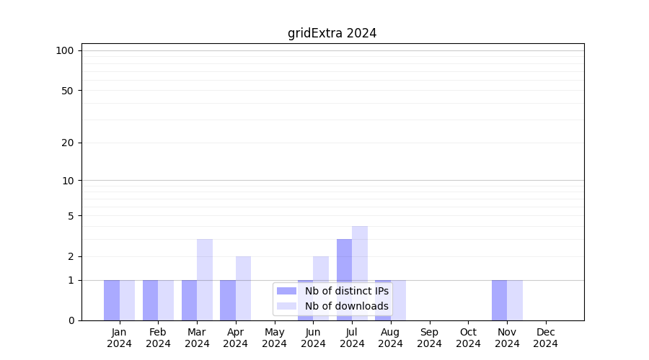Click the April downloads bar
The width and height of the screenshot is (649, 360).
(244, 288)
